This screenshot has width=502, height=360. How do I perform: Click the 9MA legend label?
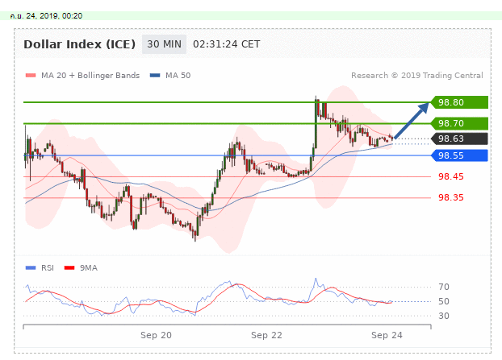89,268
